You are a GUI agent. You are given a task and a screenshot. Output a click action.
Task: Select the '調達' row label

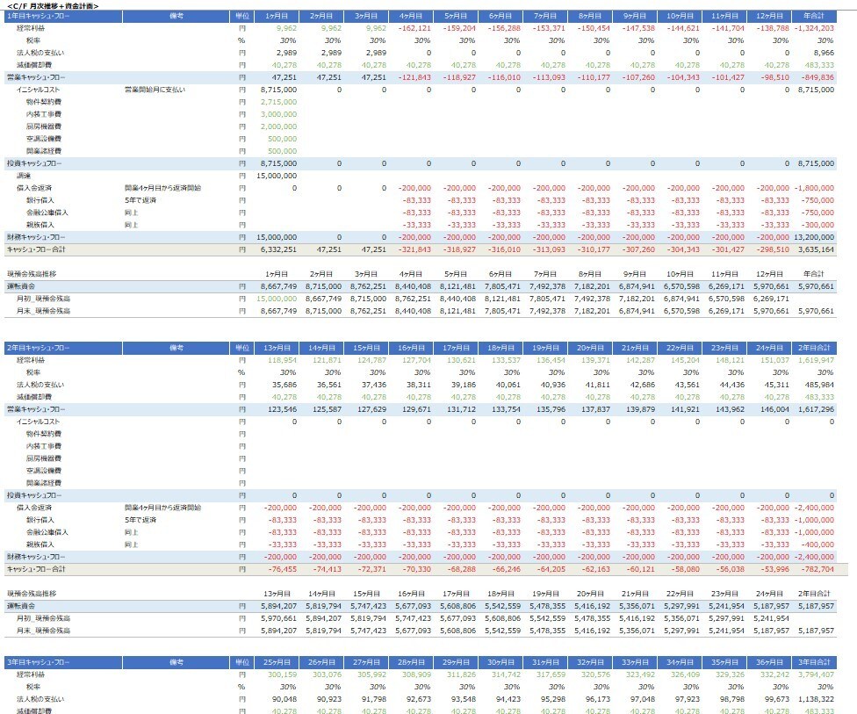24,176
